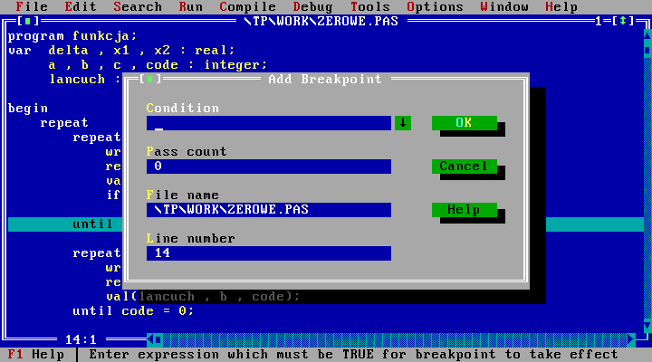Open the Tools menu
652x362 pixels.
click(369, 6)
